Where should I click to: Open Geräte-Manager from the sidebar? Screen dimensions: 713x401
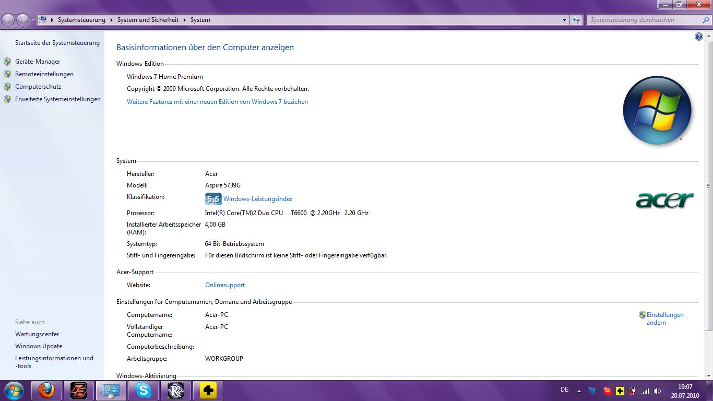click(x=38, y=62)
